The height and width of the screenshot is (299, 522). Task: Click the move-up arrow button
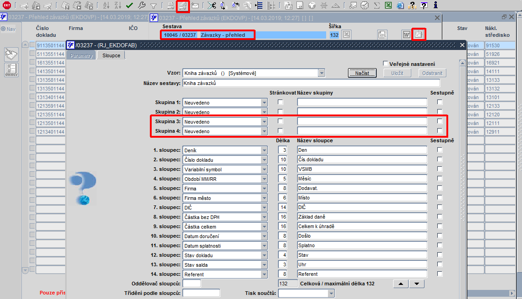click(400, 284)
